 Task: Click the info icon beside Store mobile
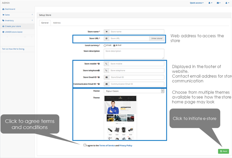tap(99, 64)
